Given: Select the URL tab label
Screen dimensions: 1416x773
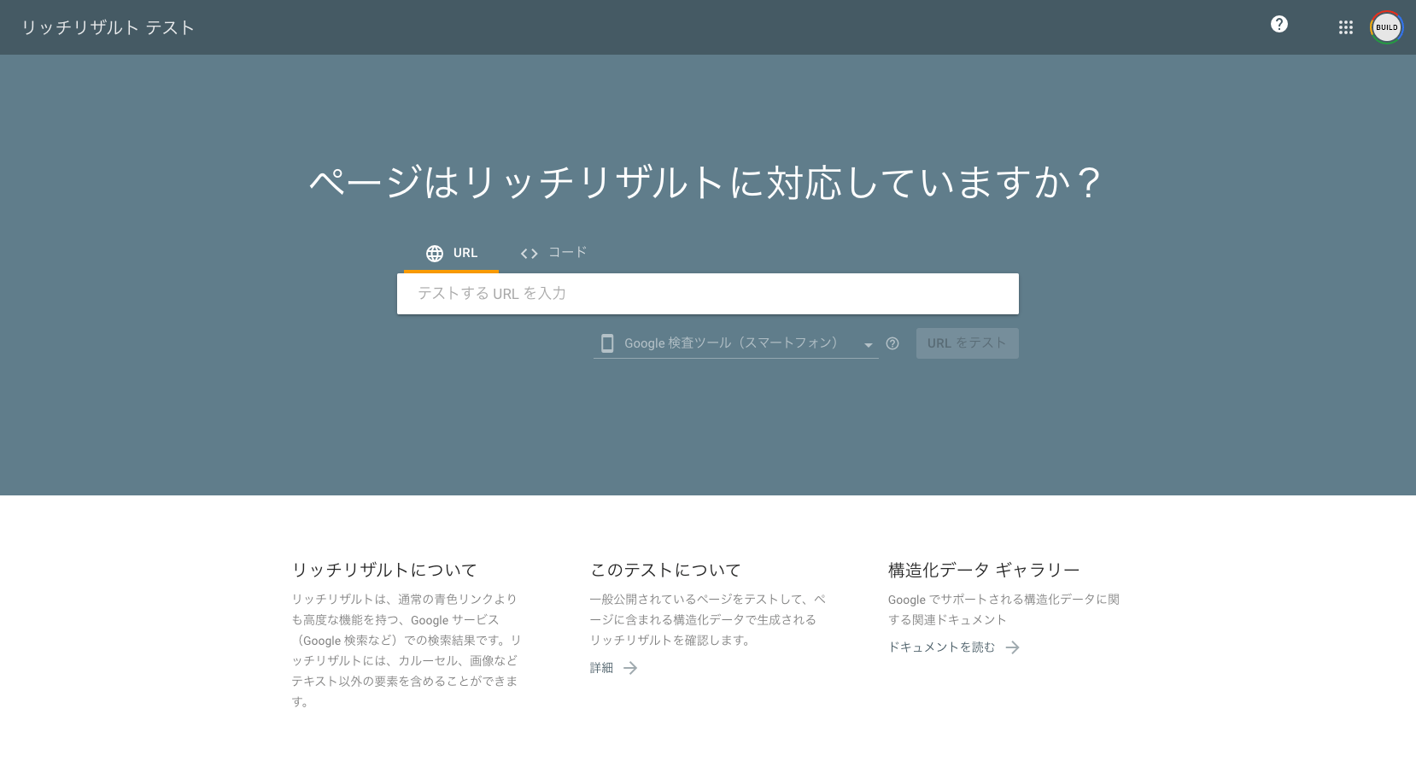Looking at the screenshot, I should (465, 253).
